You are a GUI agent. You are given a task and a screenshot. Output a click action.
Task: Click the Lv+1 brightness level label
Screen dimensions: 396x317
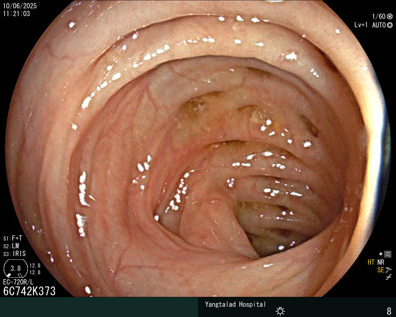[361, 25]
